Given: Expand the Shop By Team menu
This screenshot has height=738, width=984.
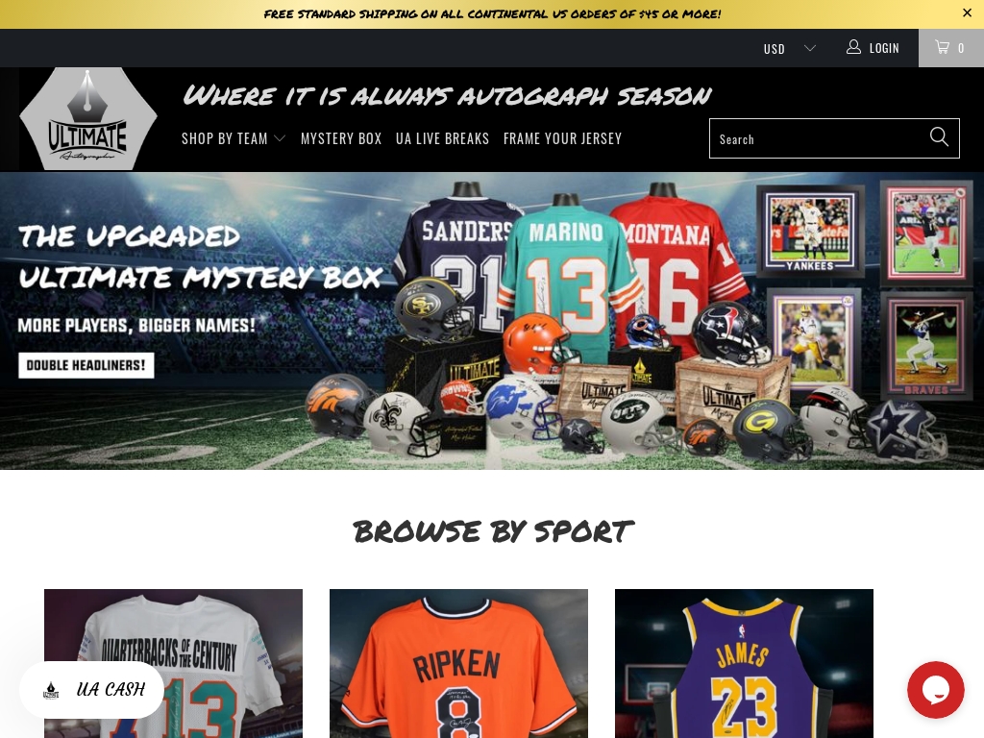Looking at the screenshot, I should pyautogui.click(x=234, y=138).
